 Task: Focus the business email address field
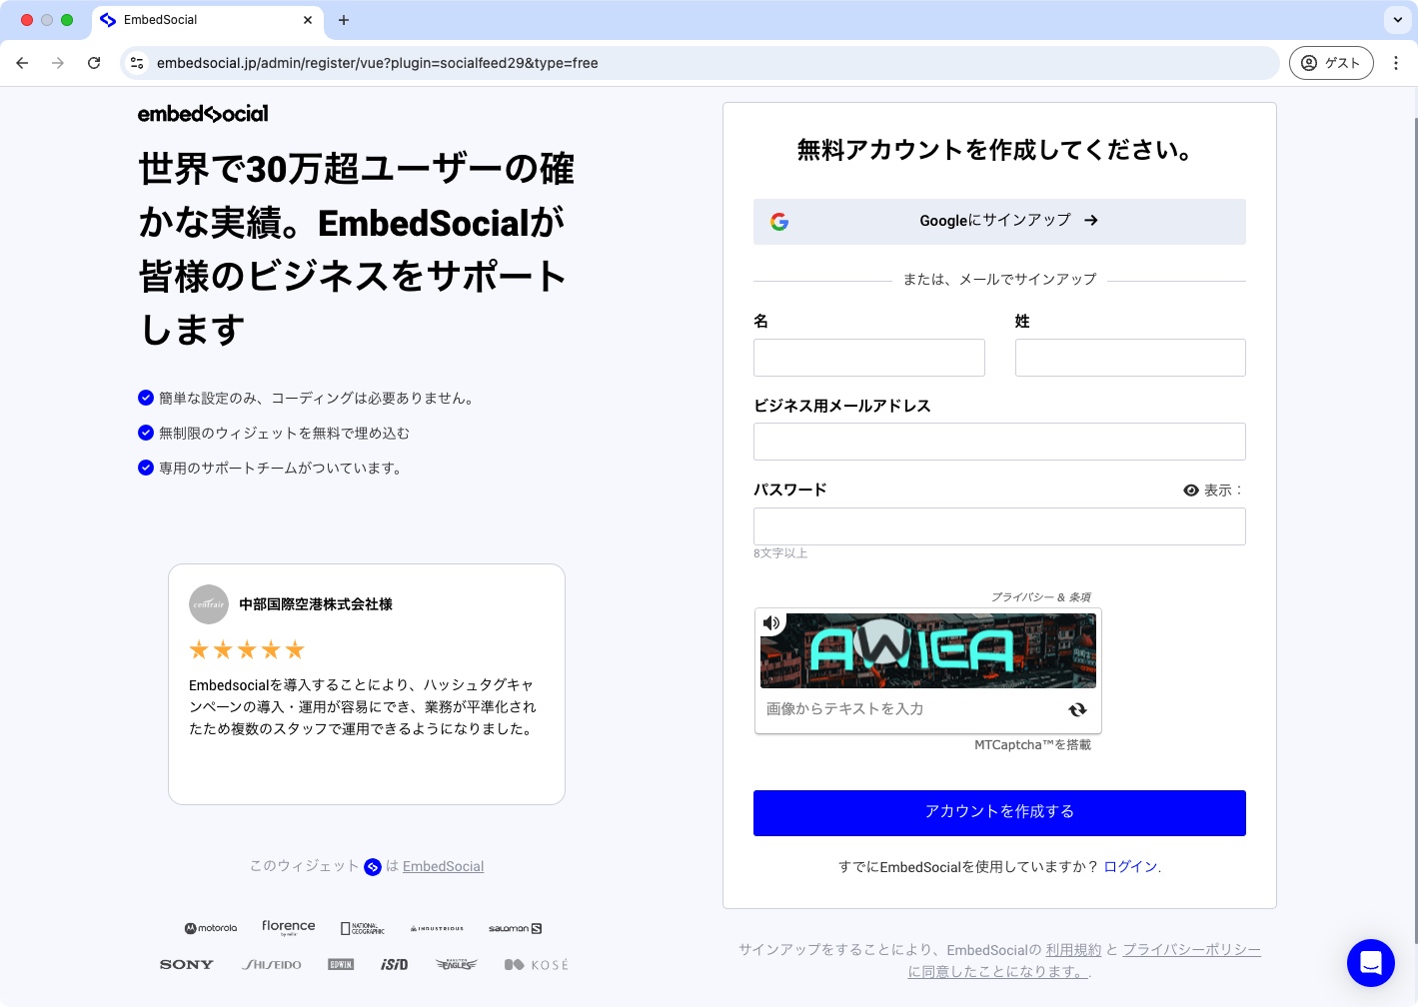click(x=999, y=442)
